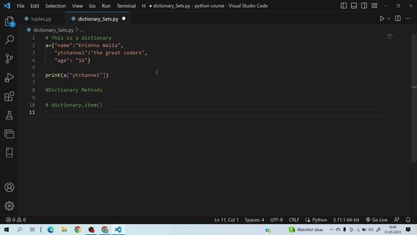Viewport: 417px width, 235px height.
Task: Start Go Live server
Action: pos(377,220)
